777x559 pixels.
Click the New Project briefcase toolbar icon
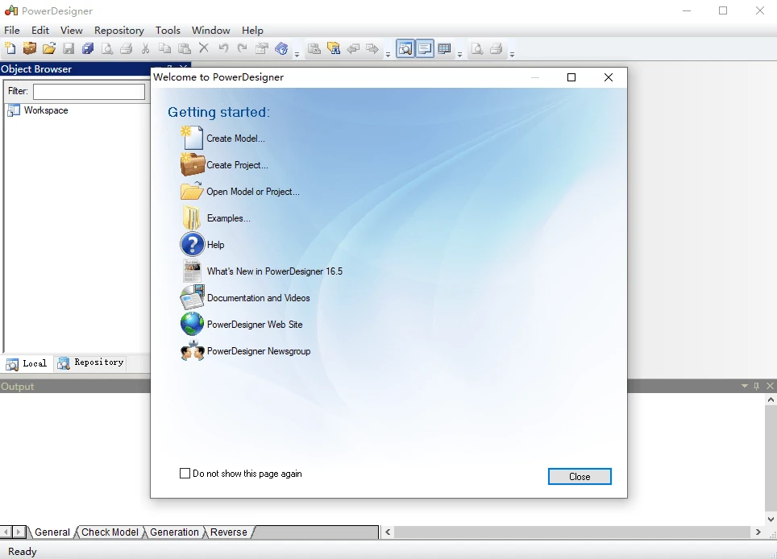[x=30, y=48]
